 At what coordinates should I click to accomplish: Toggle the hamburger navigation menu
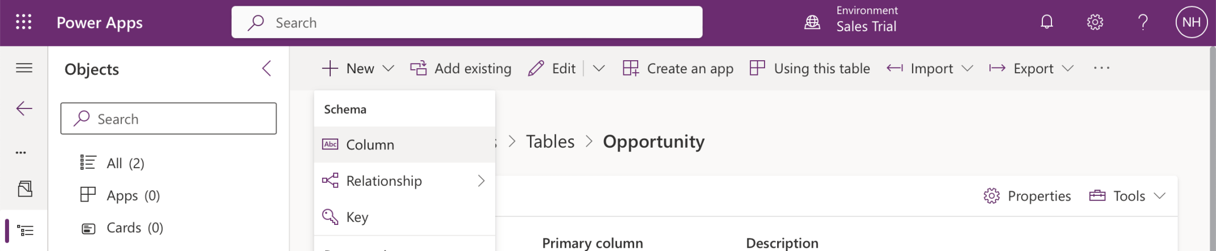click(x=24, y=68)
